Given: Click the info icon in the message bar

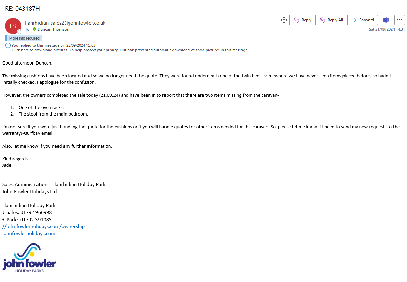Looking at the screenshot, I should [8, 45].
